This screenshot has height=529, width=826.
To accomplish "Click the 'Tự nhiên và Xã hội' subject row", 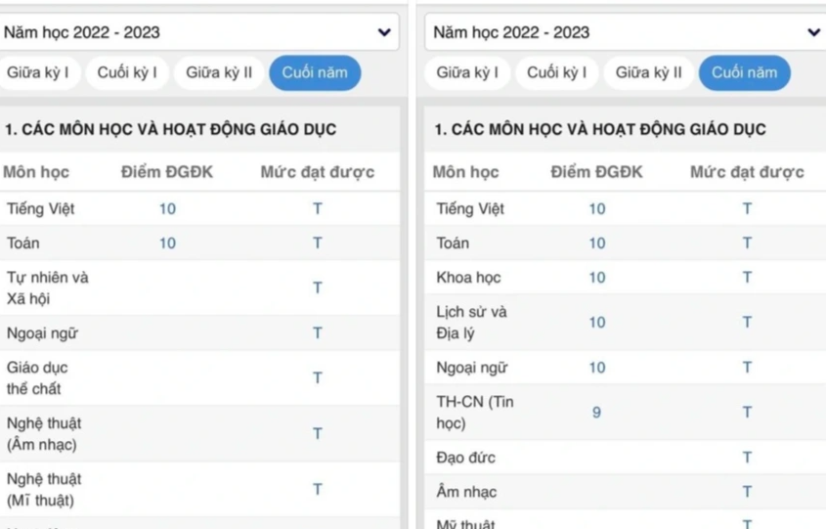I will [47, 287].
